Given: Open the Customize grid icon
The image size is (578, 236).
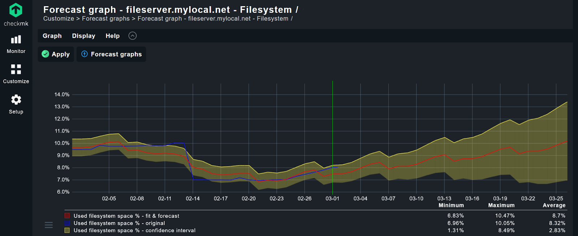Looking at the screenshot, I should [16, 69].
